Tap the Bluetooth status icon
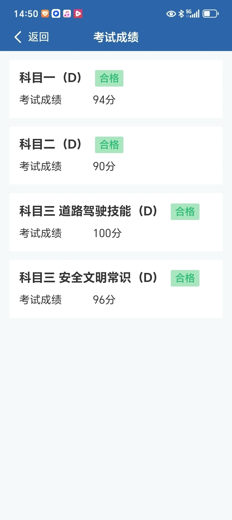 coord(181,14)
